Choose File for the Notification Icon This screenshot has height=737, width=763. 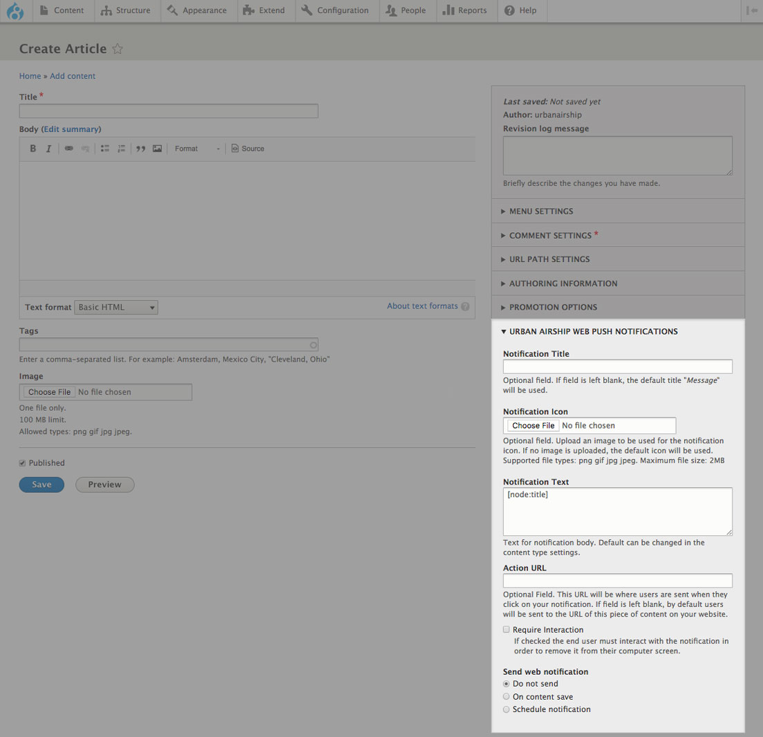[x=533, y=425]
